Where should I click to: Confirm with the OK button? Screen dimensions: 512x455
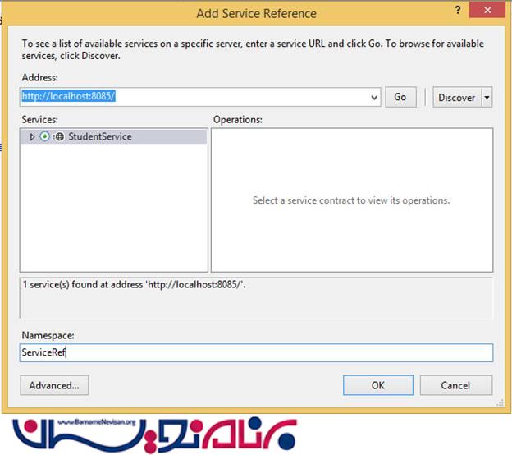point(378,385)
